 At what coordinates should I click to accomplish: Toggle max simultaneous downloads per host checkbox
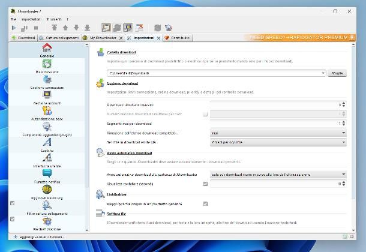pos(205,114)
